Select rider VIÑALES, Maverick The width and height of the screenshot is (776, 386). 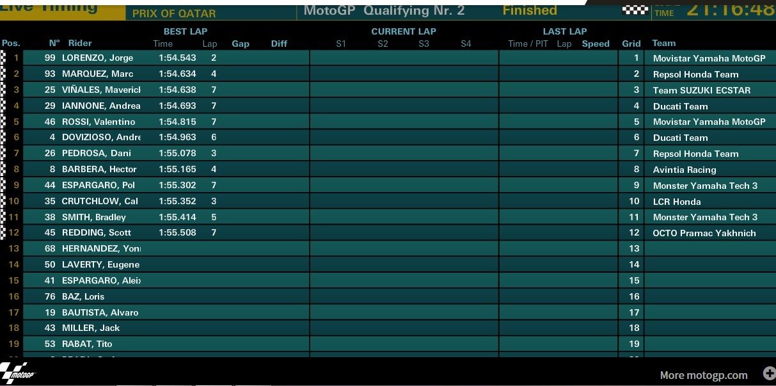[x=101, y=90]
